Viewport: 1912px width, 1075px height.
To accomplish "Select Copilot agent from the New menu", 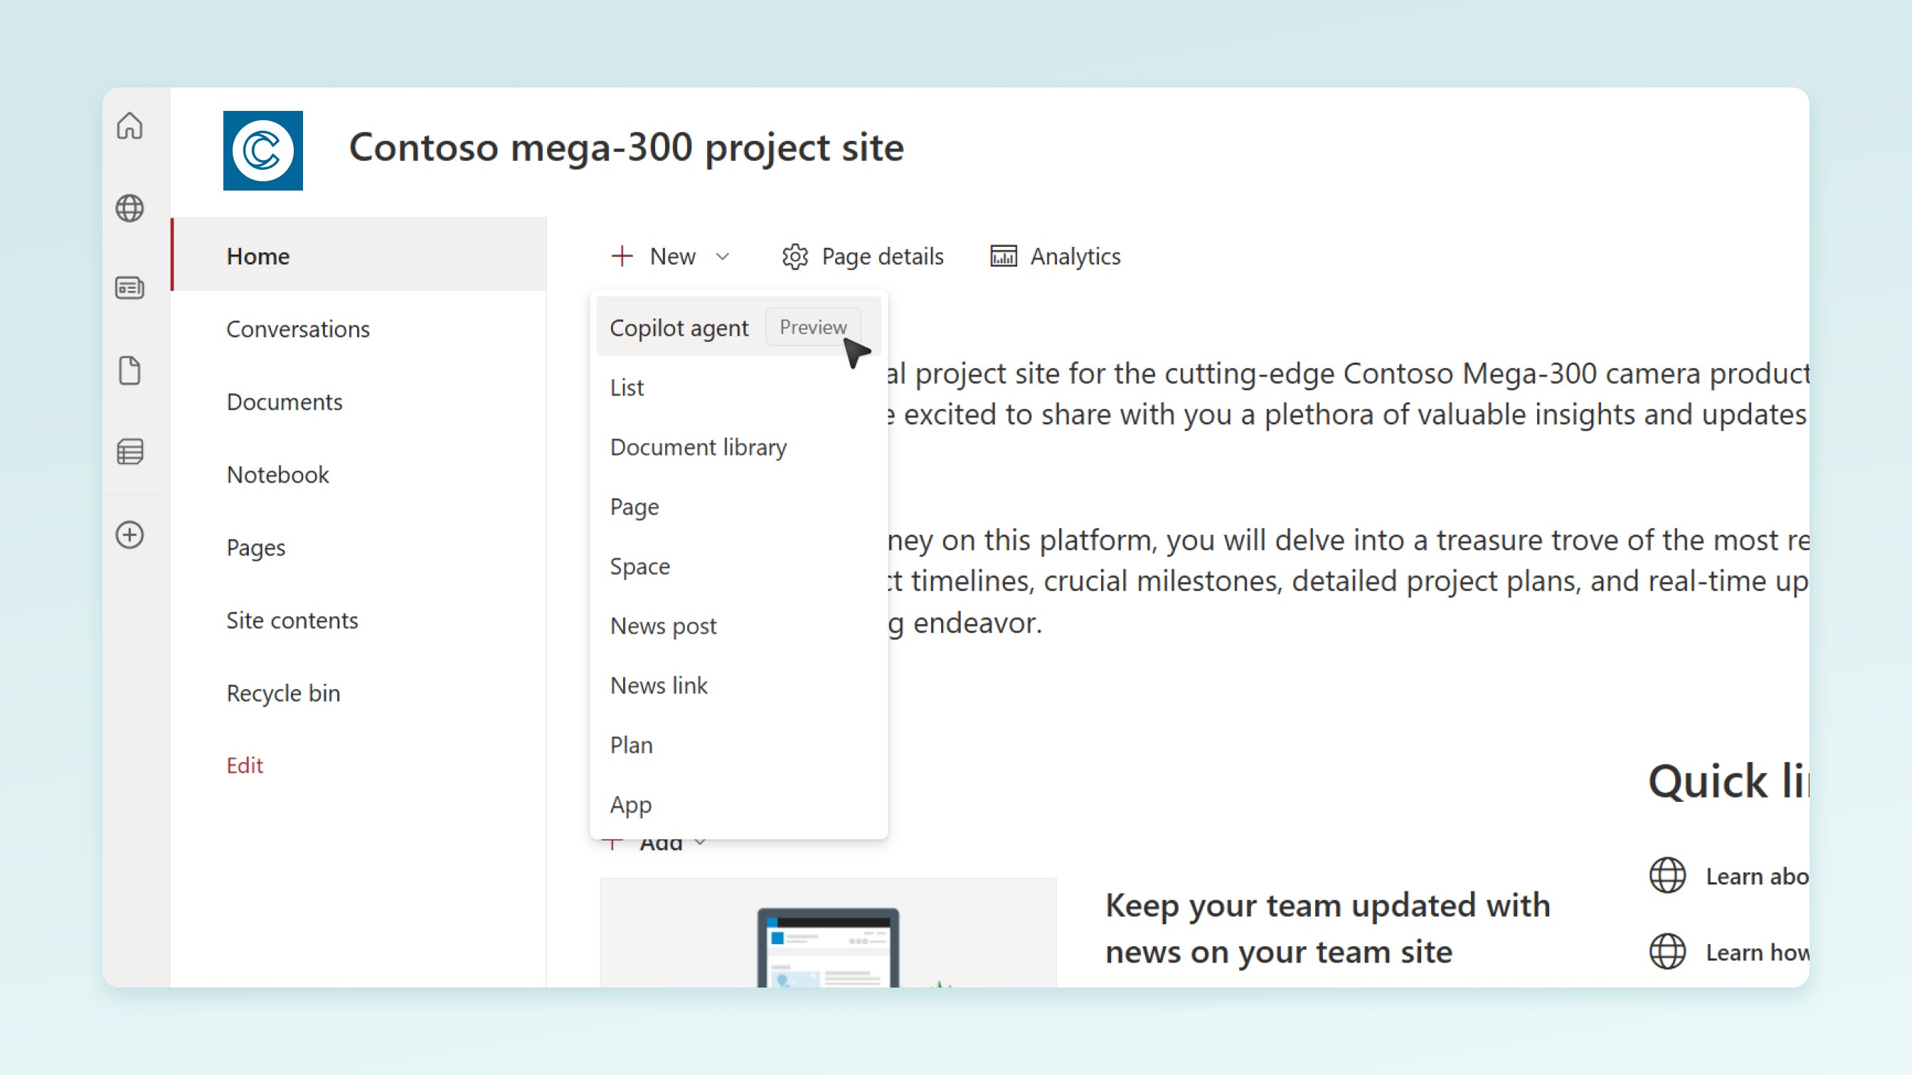I will point(679,327).
